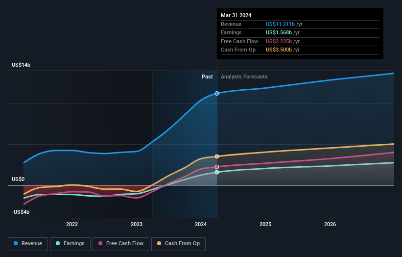The image size is (402, 257).
Task: Select the 2022 x-axis label
Action: point(72,225)
